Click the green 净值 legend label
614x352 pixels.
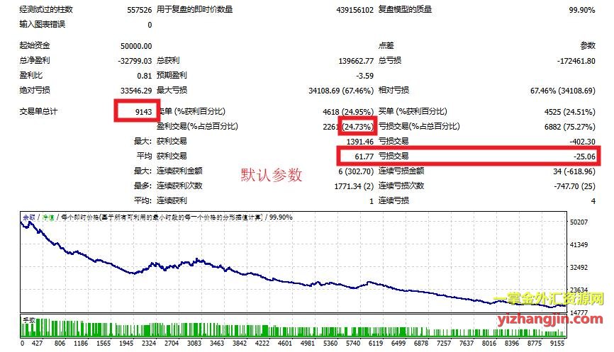point(48,217)
